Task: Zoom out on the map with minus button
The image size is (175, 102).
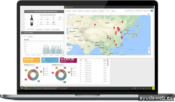Action: coord(149,52)
